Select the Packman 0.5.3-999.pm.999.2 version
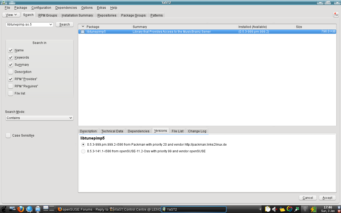 point(83,145)
